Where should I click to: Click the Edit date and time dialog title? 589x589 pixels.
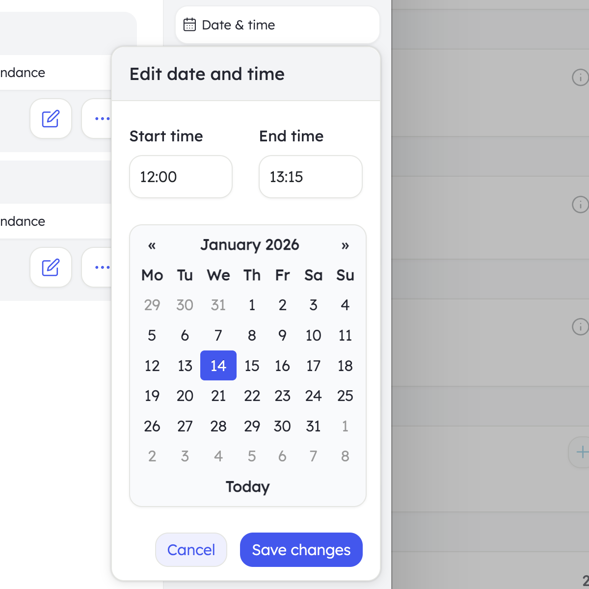(207, 74)
